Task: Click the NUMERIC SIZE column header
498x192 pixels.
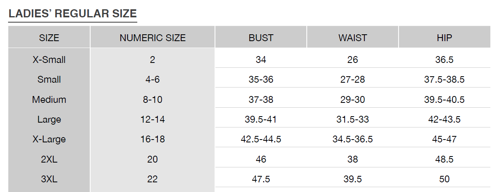Action: tap(153, 38)
